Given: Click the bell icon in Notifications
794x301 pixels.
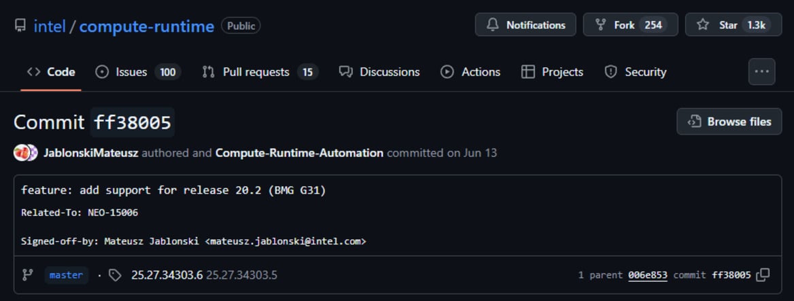Looking at the screenshot, I should [492, 24].
